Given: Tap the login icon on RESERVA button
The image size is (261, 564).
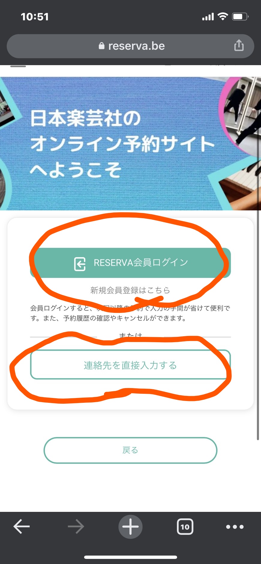Looking at the screenshot, I should click(x=80, y=264).
